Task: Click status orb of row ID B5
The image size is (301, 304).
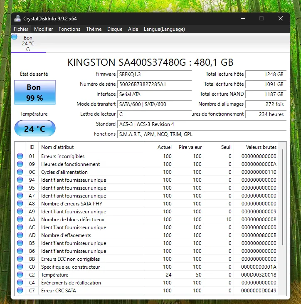Action: tap(20, 243)
